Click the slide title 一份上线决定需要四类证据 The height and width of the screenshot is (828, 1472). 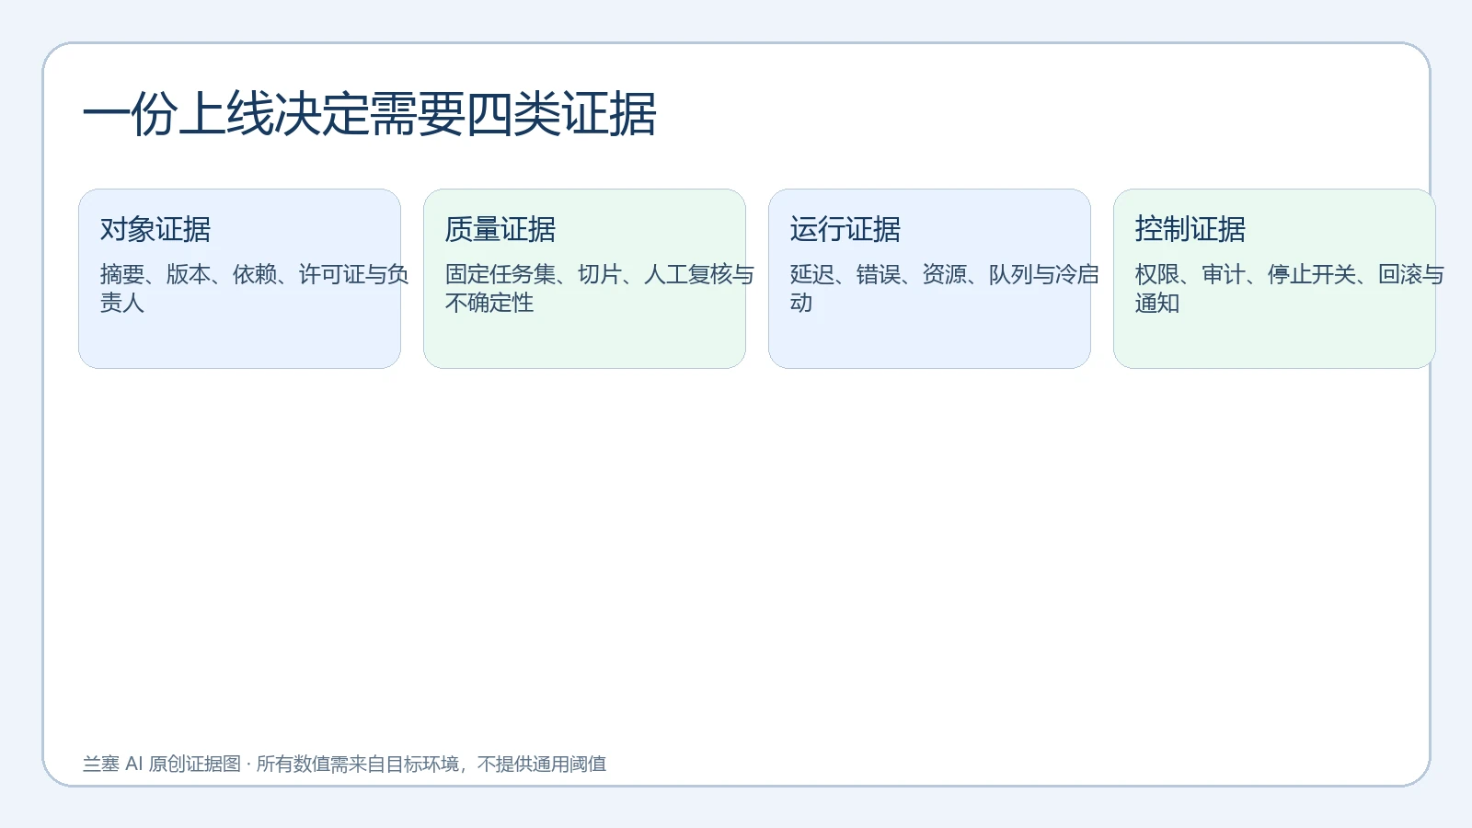tap(369, 114)
